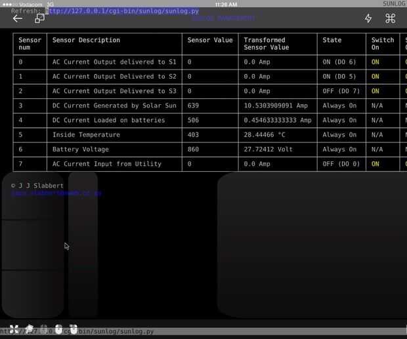407x339 pixels.
Task: Click the blue link below J J Slabbert
Action: click(56, 193)
